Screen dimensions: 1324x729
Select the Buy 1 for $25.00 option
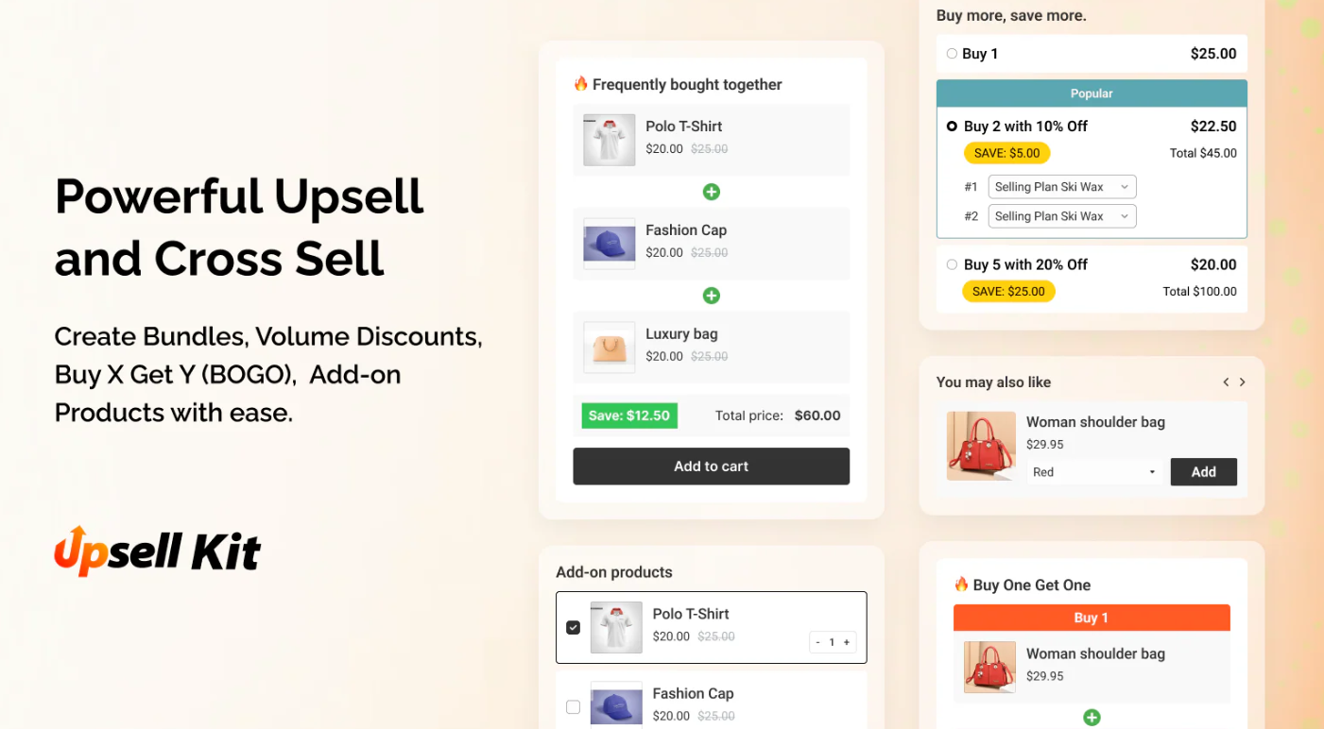point(952,54)
